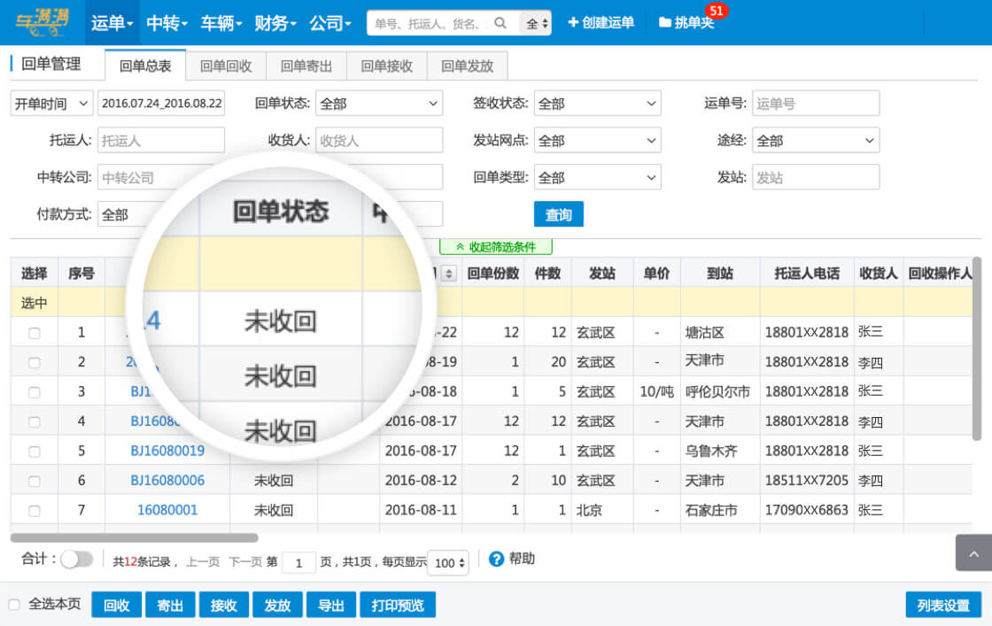Collapse filters with 收起筛选条件
The width and height of the screenshot is (992, 626).
pos(496,247)
